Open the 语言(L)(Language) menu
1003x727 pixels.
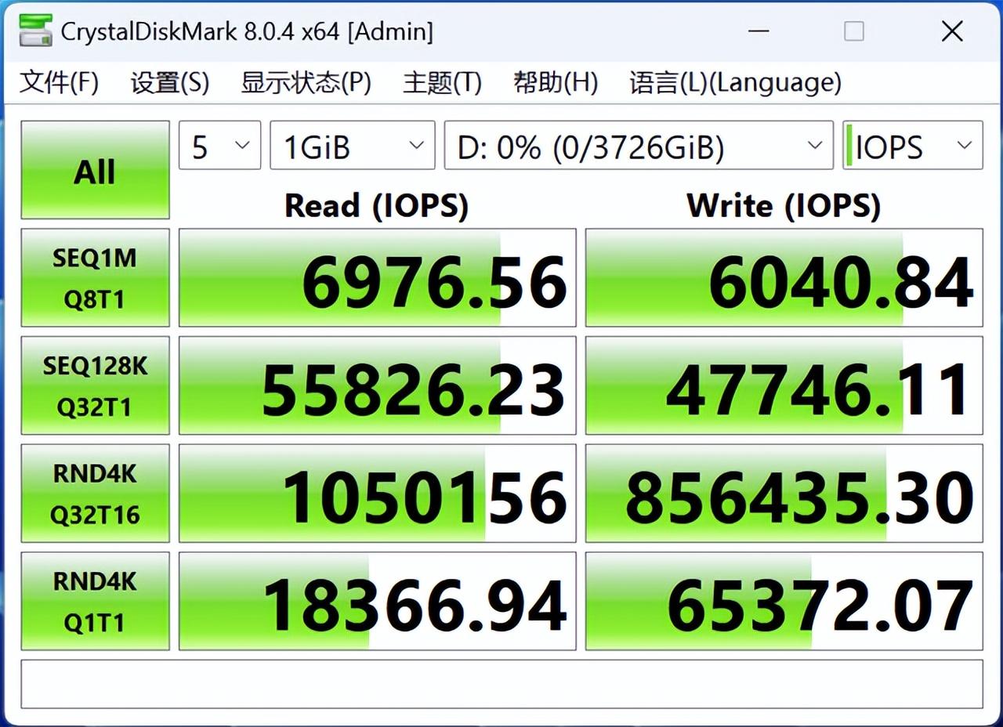coord(735,82)
